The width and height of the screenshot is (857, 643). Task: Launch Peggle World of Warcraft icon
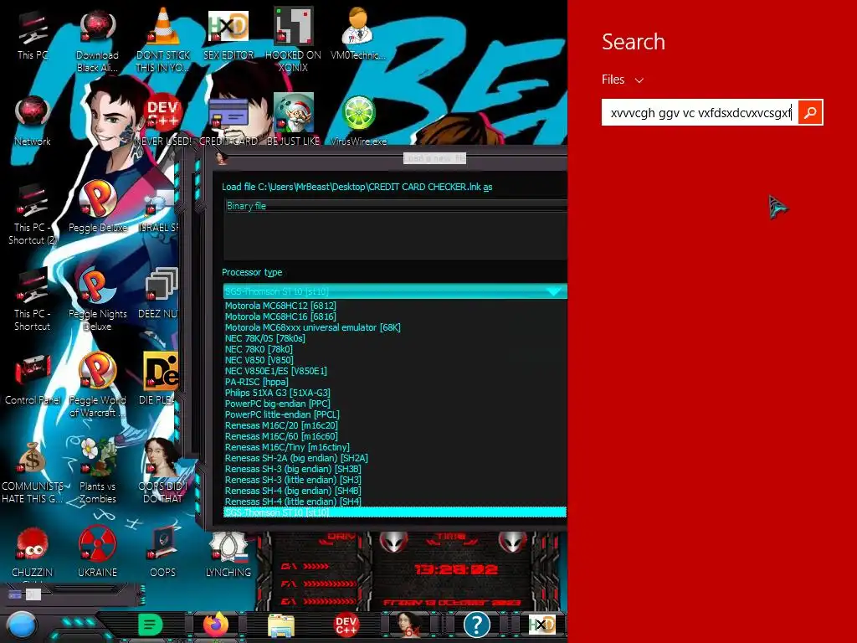pos(97,385)
